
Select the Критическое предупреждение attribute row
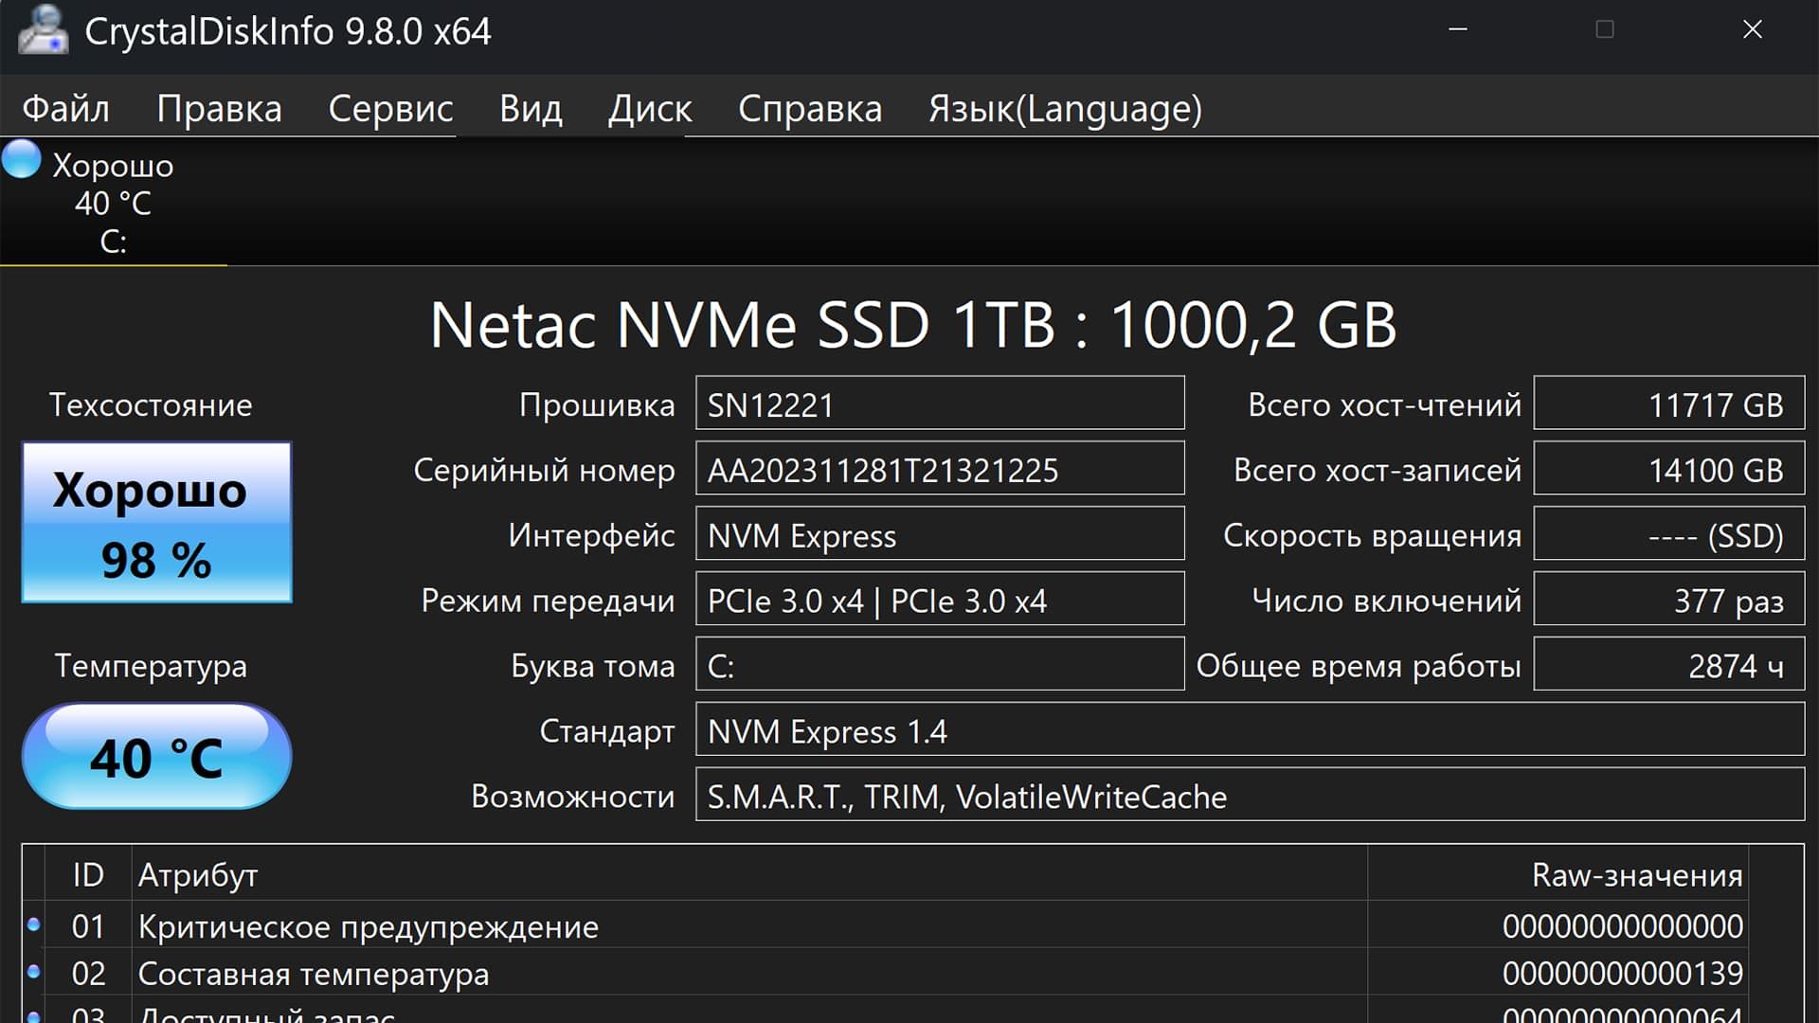[x=368, y=926]
